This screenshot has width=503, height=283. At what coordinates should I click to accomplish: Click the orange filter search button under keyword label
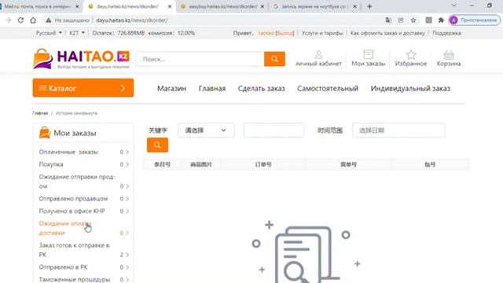pos(157,145)
